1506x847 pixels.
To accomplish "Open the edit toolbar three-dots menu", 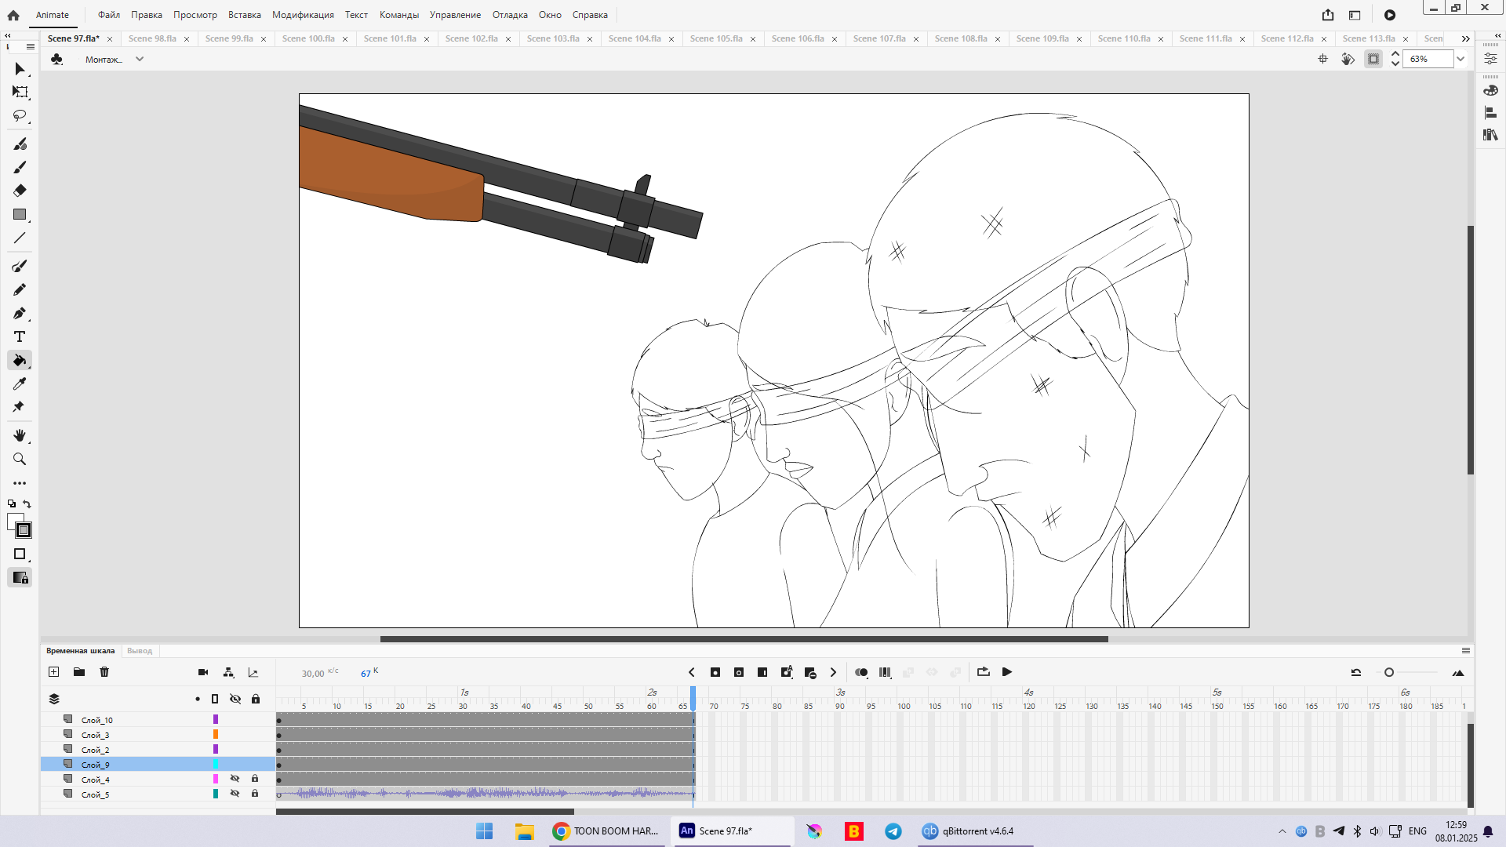I will (x=20, y=483).
